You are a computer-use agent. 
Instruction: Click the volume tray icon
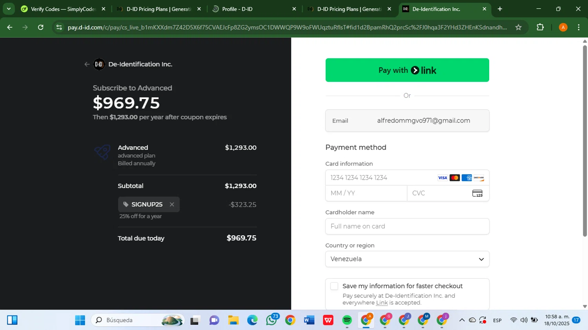pos(524,320)
